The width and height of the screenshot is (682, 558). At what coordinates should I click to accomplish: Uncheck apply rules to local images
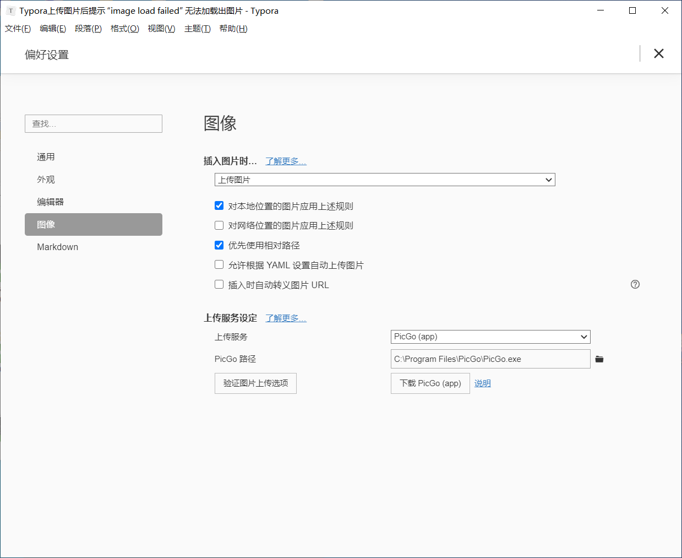click(219, 205)
